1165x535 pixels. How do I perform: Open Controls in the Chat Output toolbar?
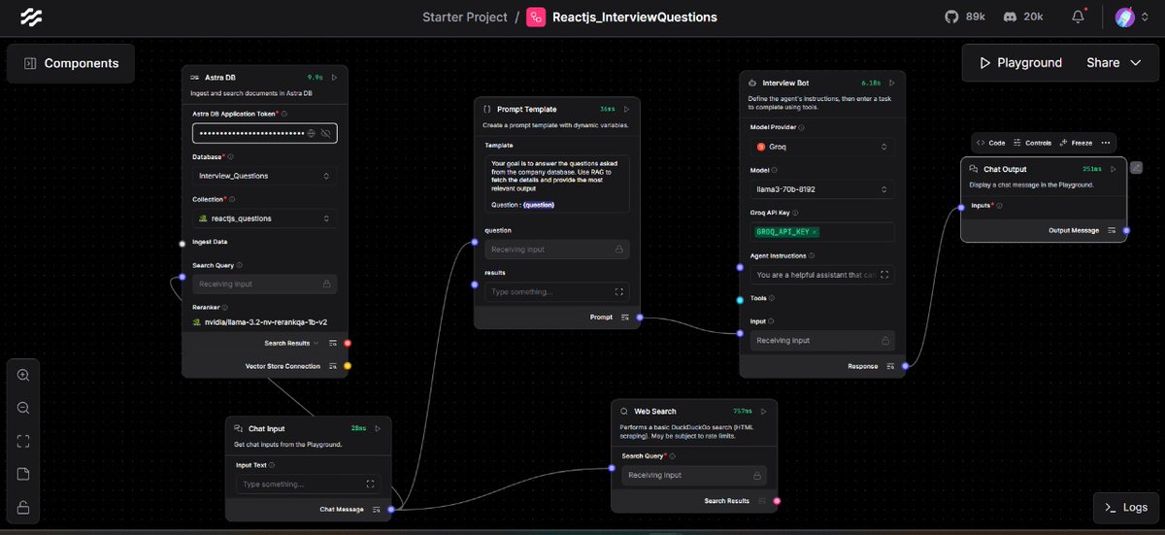[x=1032, y=143]
